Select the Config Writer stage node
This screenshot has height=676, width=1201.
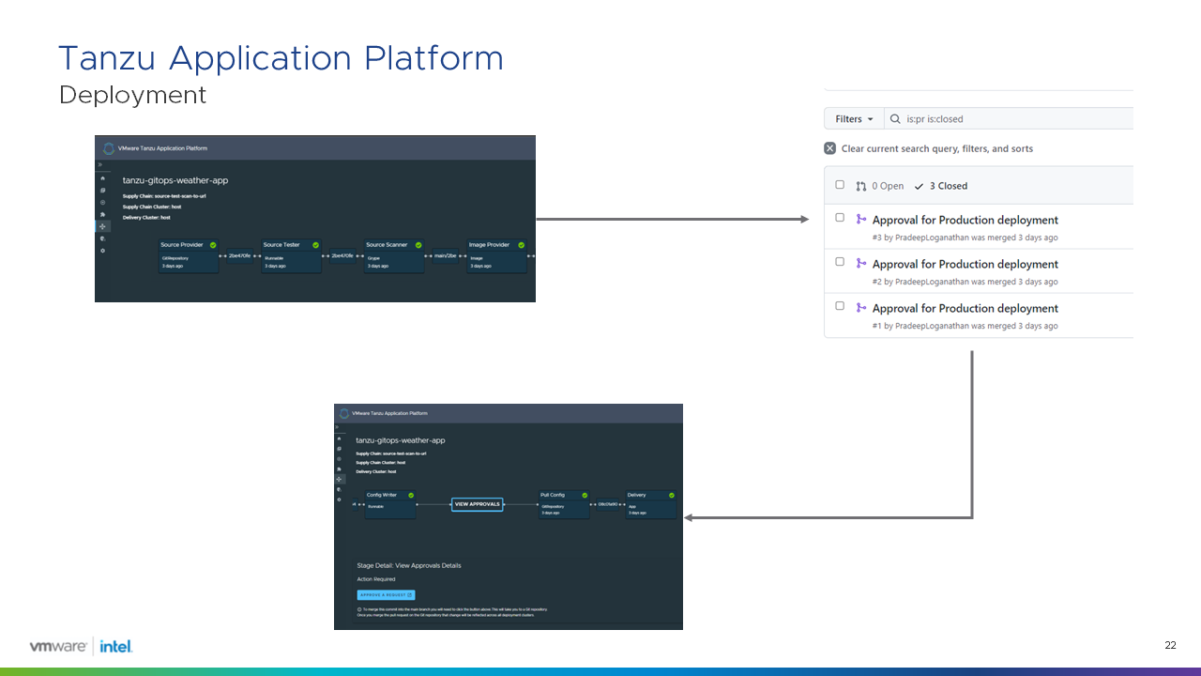pos(390,504)
